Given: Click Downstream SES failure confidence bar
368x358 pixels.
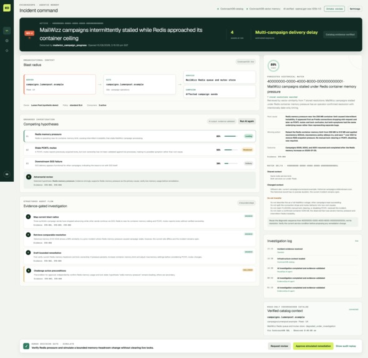Looking at the screenshot, I should click(x=231, y=163).
